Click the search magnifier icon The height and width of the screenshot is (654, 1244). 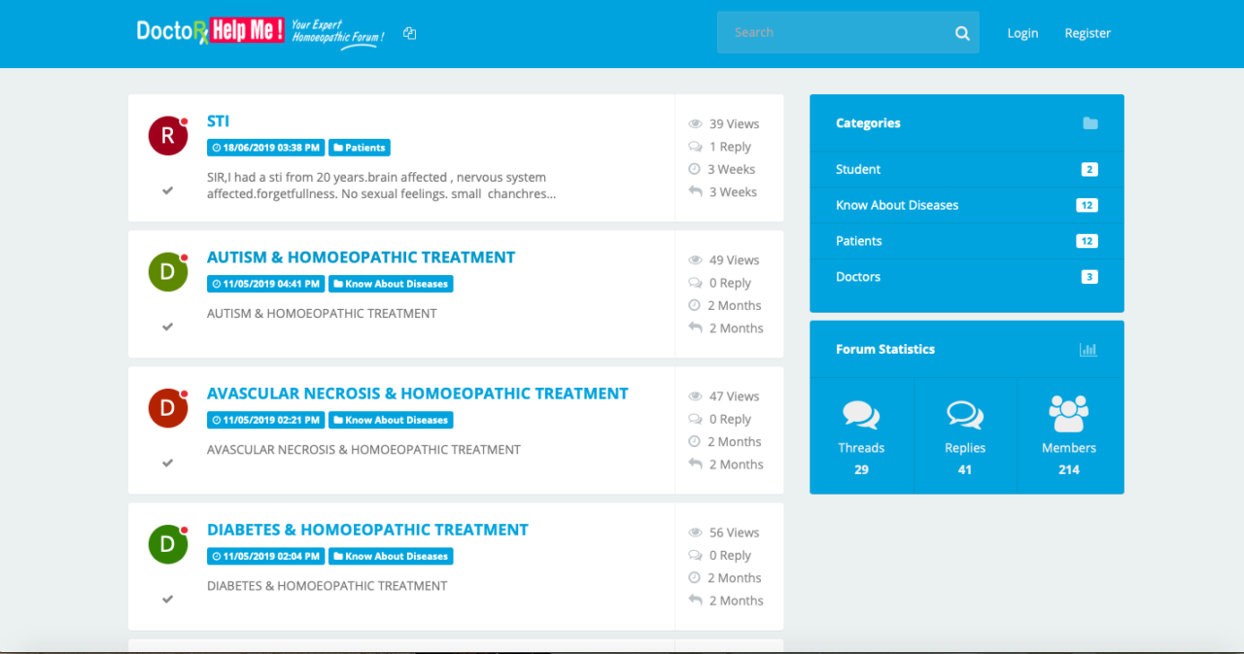tap(962, 32)
